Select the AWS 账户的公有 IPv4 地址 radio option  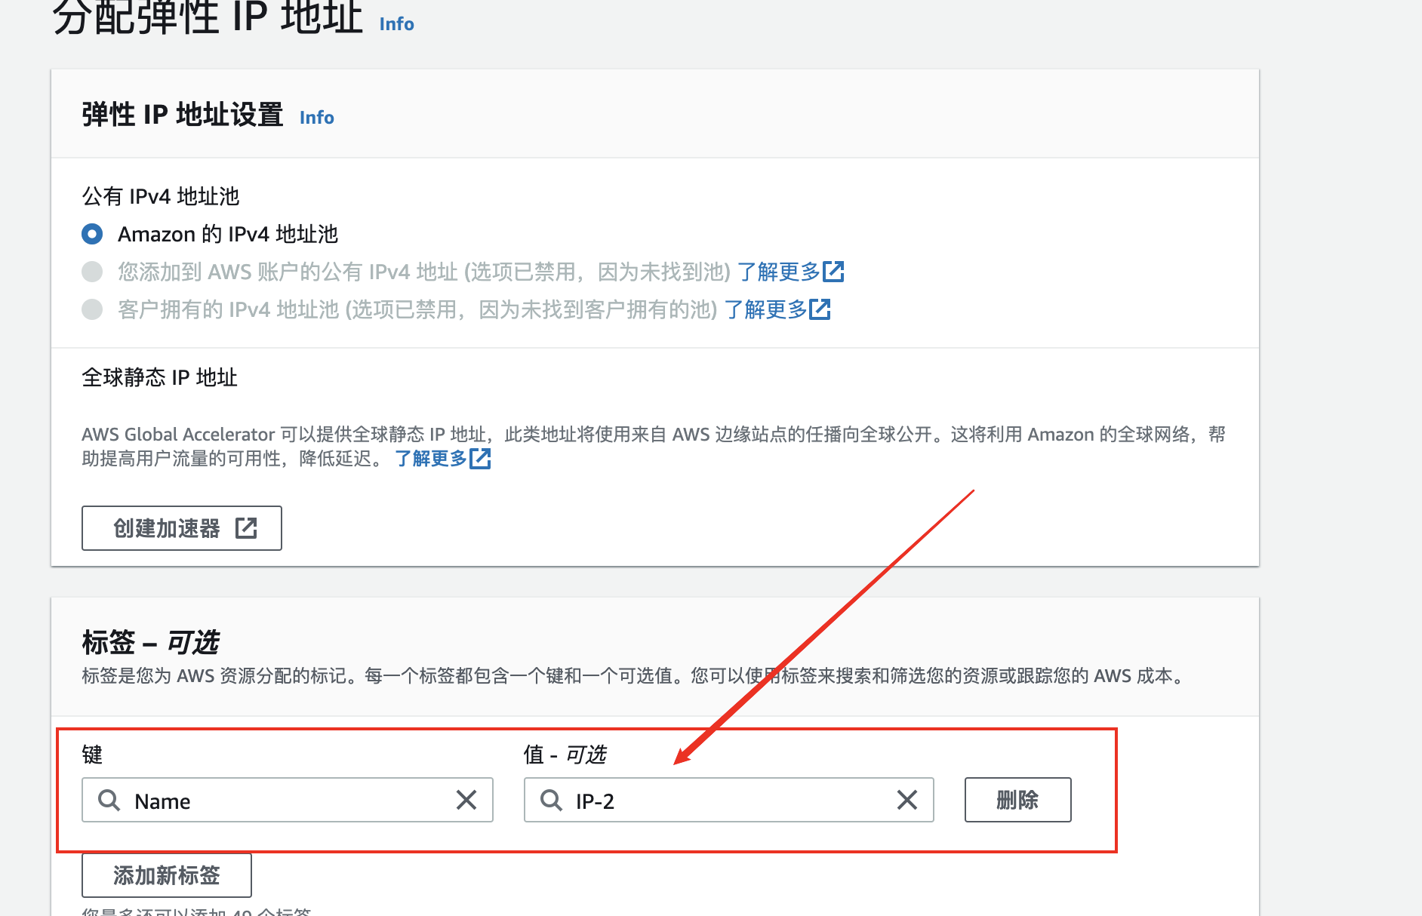click(x=92, y=272)
